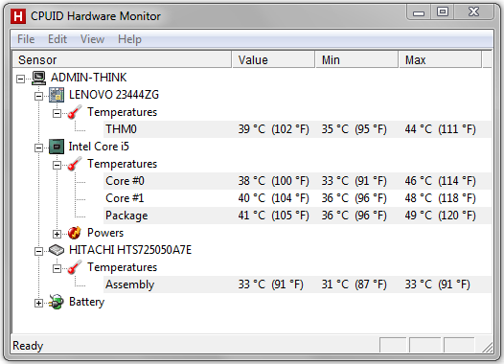Select the LENOVO 23444ZG tree item
The height and width of the screenshot is (364, 504).
click(114, 95)
